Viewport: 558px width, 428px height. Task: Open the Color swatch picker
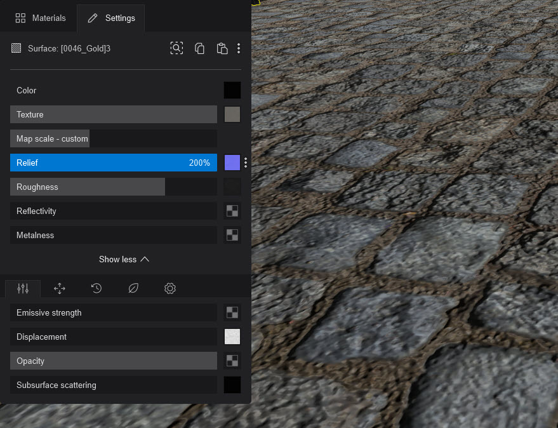(x=232, y=90)
